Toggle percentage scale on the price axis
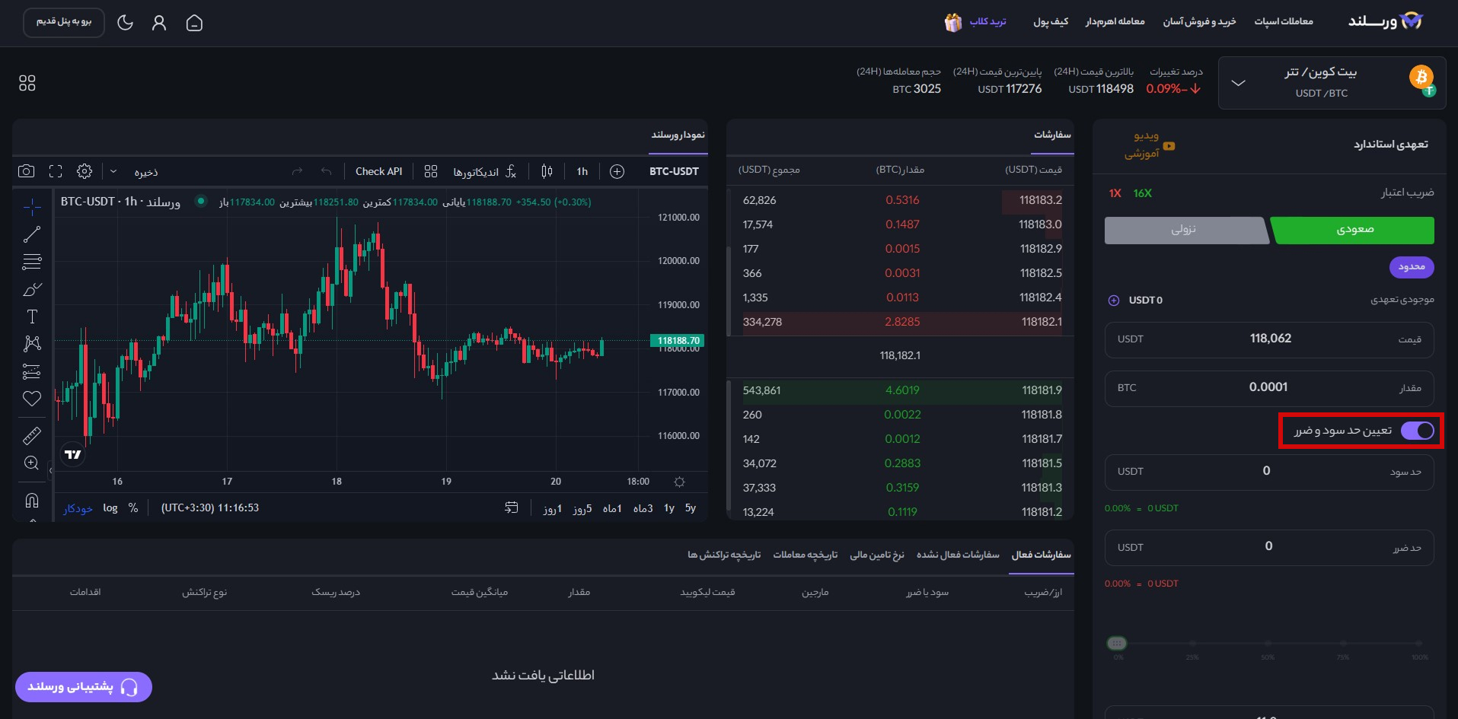 point(134,507)
